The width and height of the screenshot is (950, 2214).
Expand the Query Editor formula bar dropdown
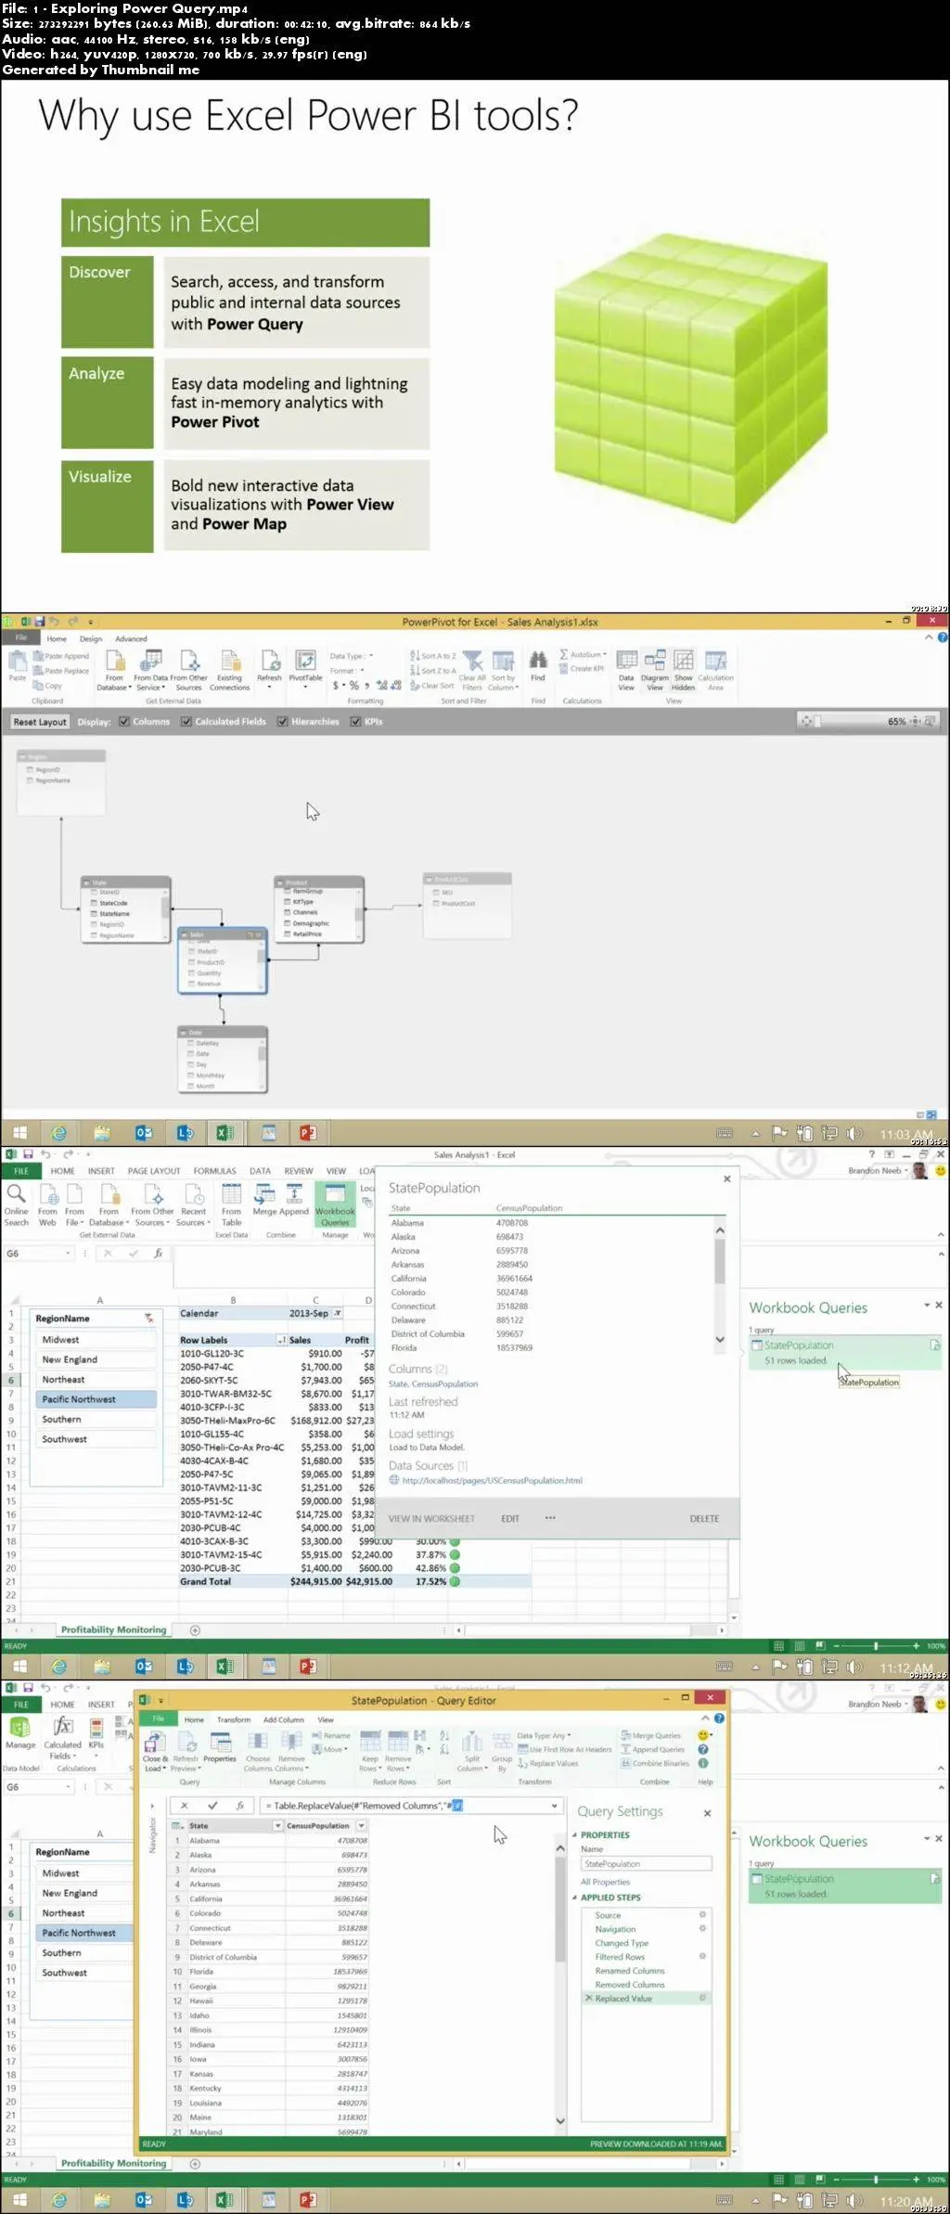(x=555, y=1806)
